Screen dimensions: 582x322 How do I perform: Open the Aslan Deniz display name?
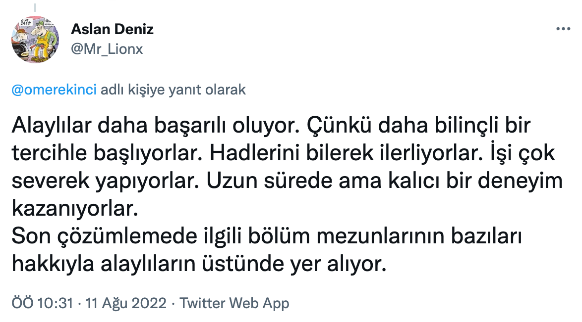tap(112, 29)
